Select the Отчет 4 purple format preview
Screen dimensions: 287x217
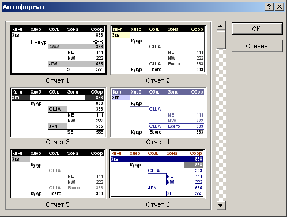(x=158, y=113)
